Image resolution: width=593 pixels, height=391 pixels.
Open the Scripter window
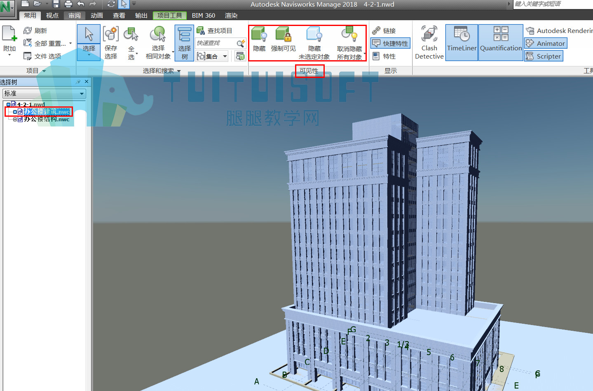coord(544,56)
